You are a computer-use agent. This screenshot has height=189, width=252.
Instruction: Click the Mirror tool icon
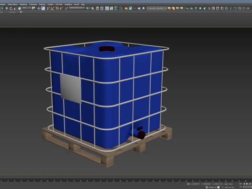(x=88, y=8)
